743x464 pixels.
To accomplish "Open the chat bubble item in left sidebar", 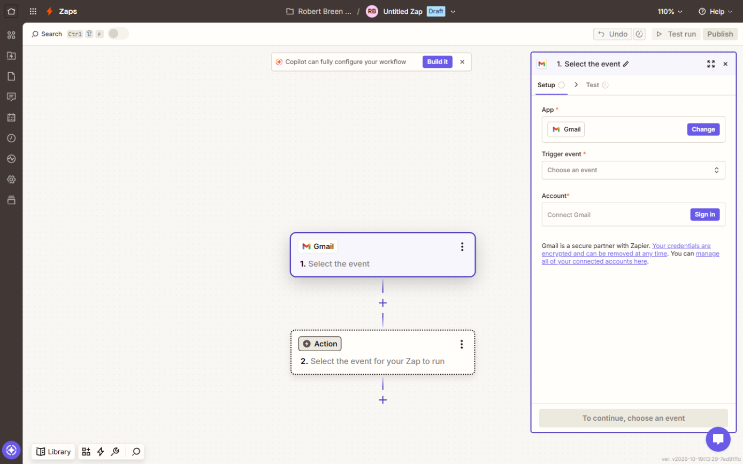I will tap(11, 97).
